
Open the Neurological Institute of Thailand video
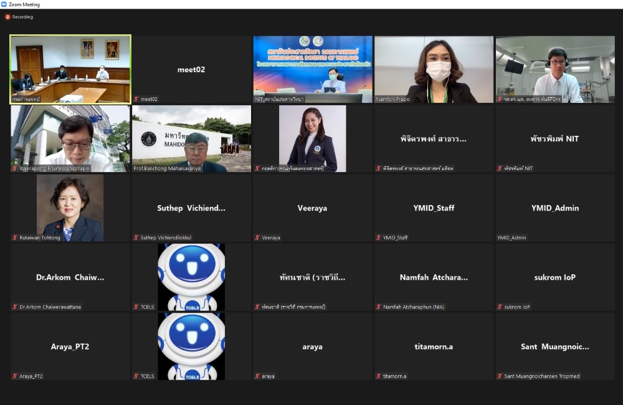click(313, 67)
